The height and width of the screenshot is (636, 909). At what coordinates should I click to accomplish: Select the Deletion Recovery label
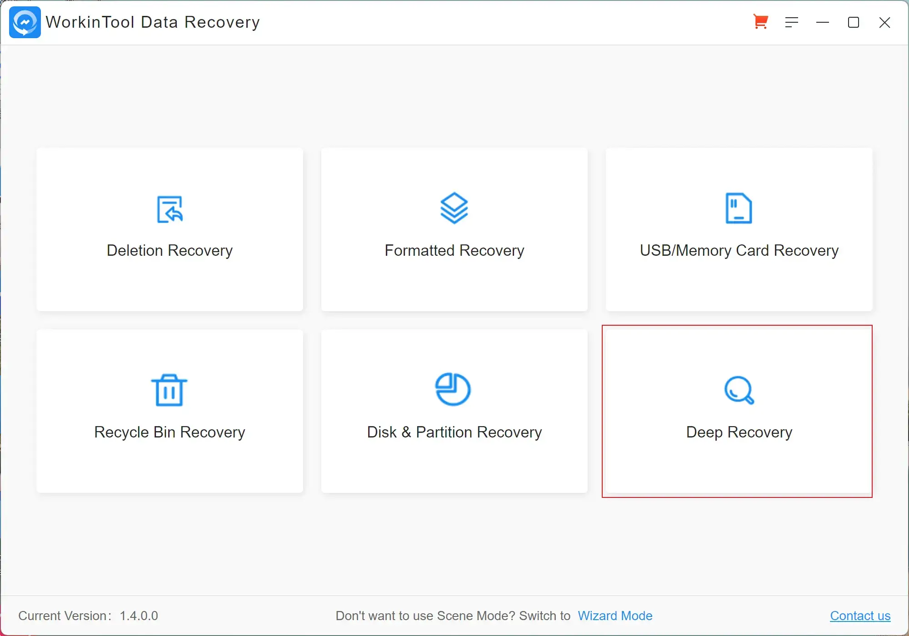pyautogui.click(x=170, y=250)
